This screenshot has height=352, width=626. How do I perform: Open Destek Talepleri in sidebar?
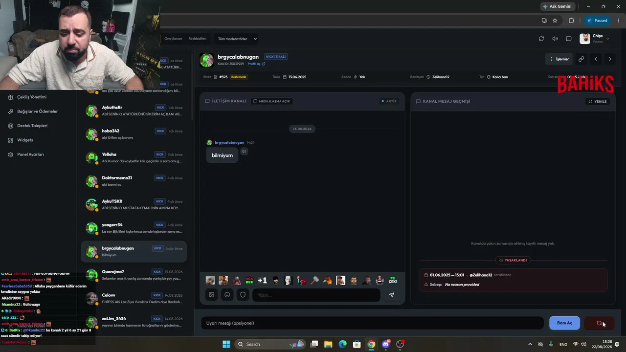(x=32, y=126)
